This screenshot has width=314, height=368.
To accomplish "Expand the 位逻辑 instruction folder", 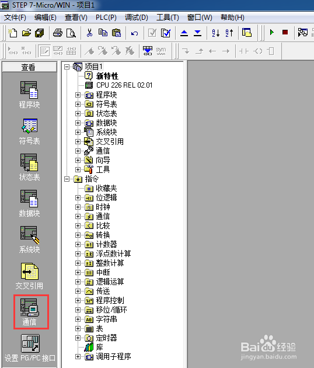I will pyautogui.click(x=78, y=197).
